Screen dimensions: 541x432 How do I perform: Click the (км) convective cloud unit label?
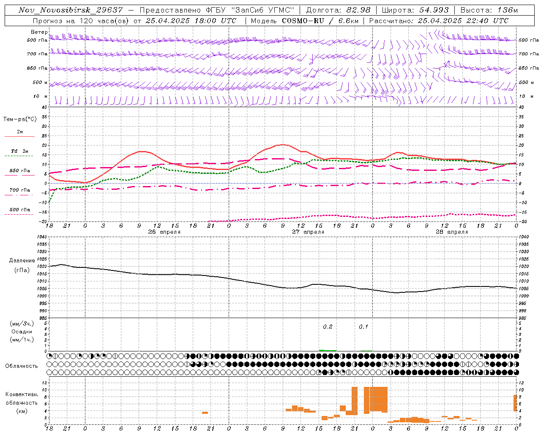tap(22, 411)
